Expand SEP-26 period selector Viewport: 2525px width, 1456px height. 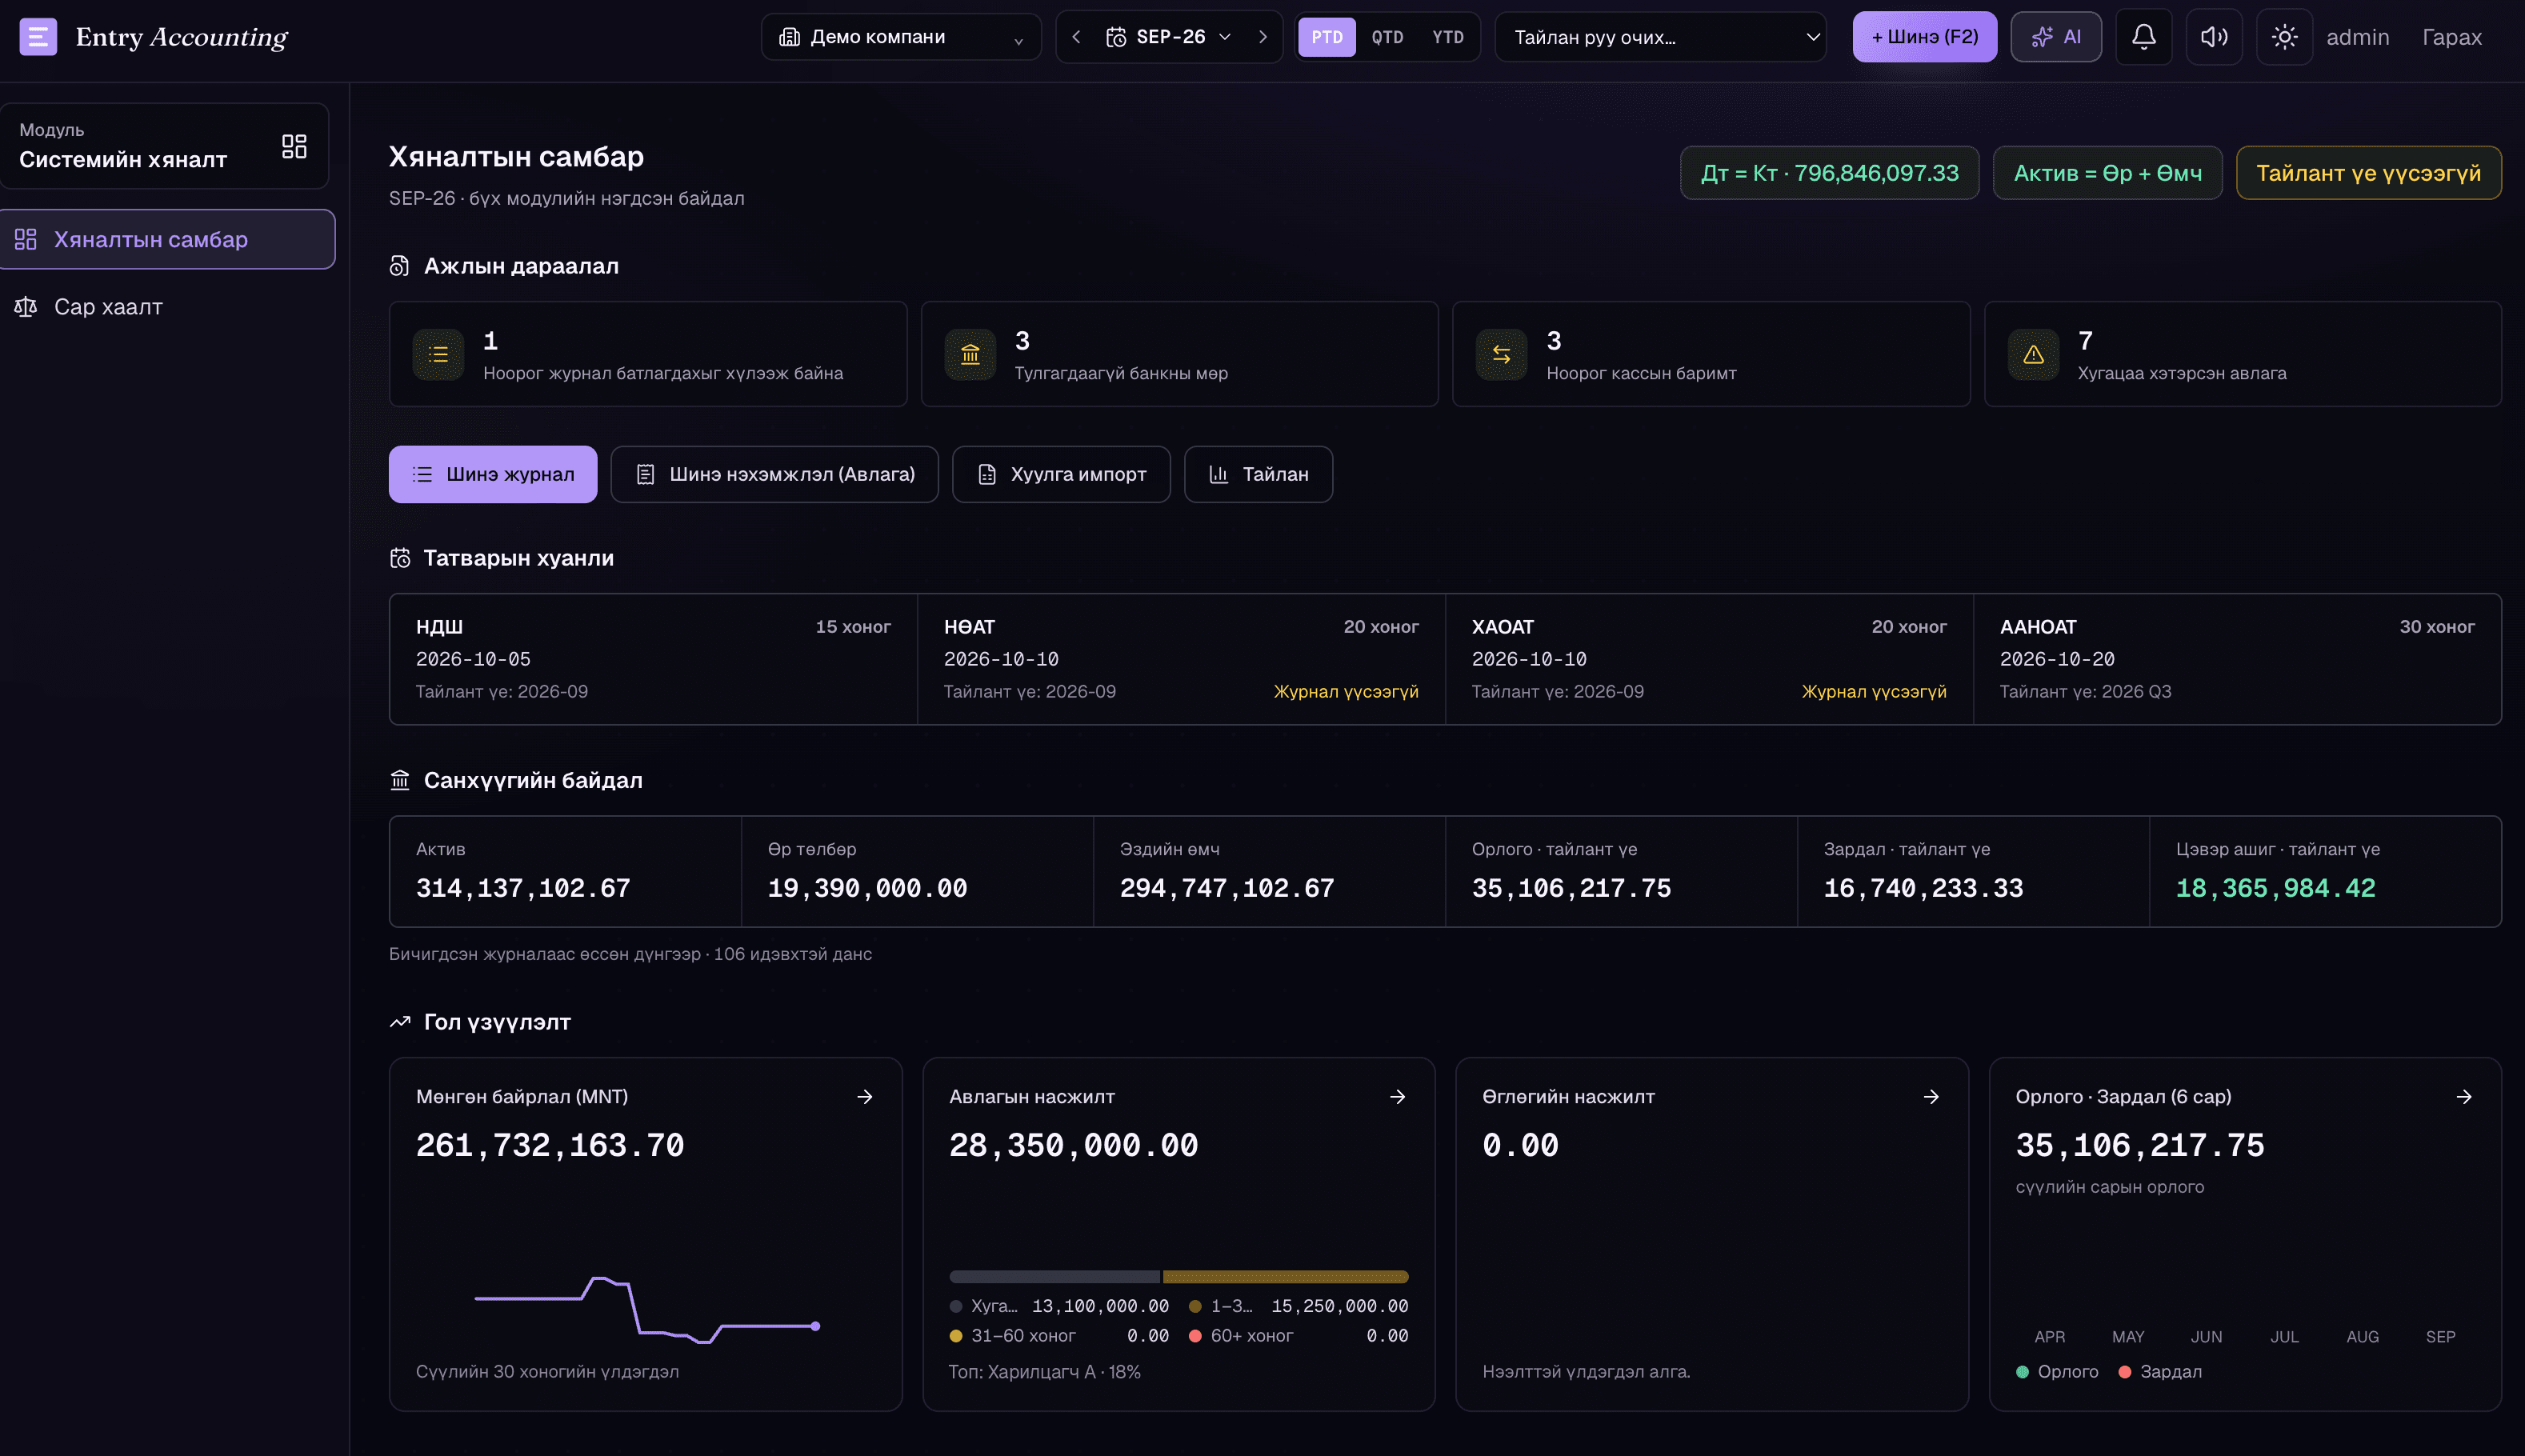(1168, 37)
